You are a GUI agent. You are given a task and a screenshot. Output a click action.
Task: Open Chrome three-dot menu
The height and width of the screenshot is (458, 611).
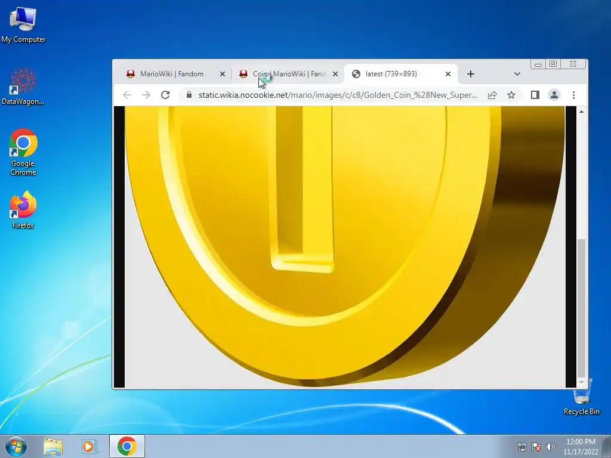(573, 95)
